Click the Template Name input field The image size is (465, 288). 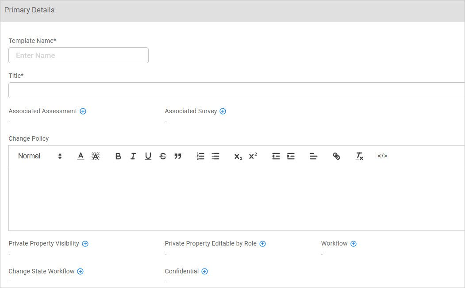click(x=78, y=55)
